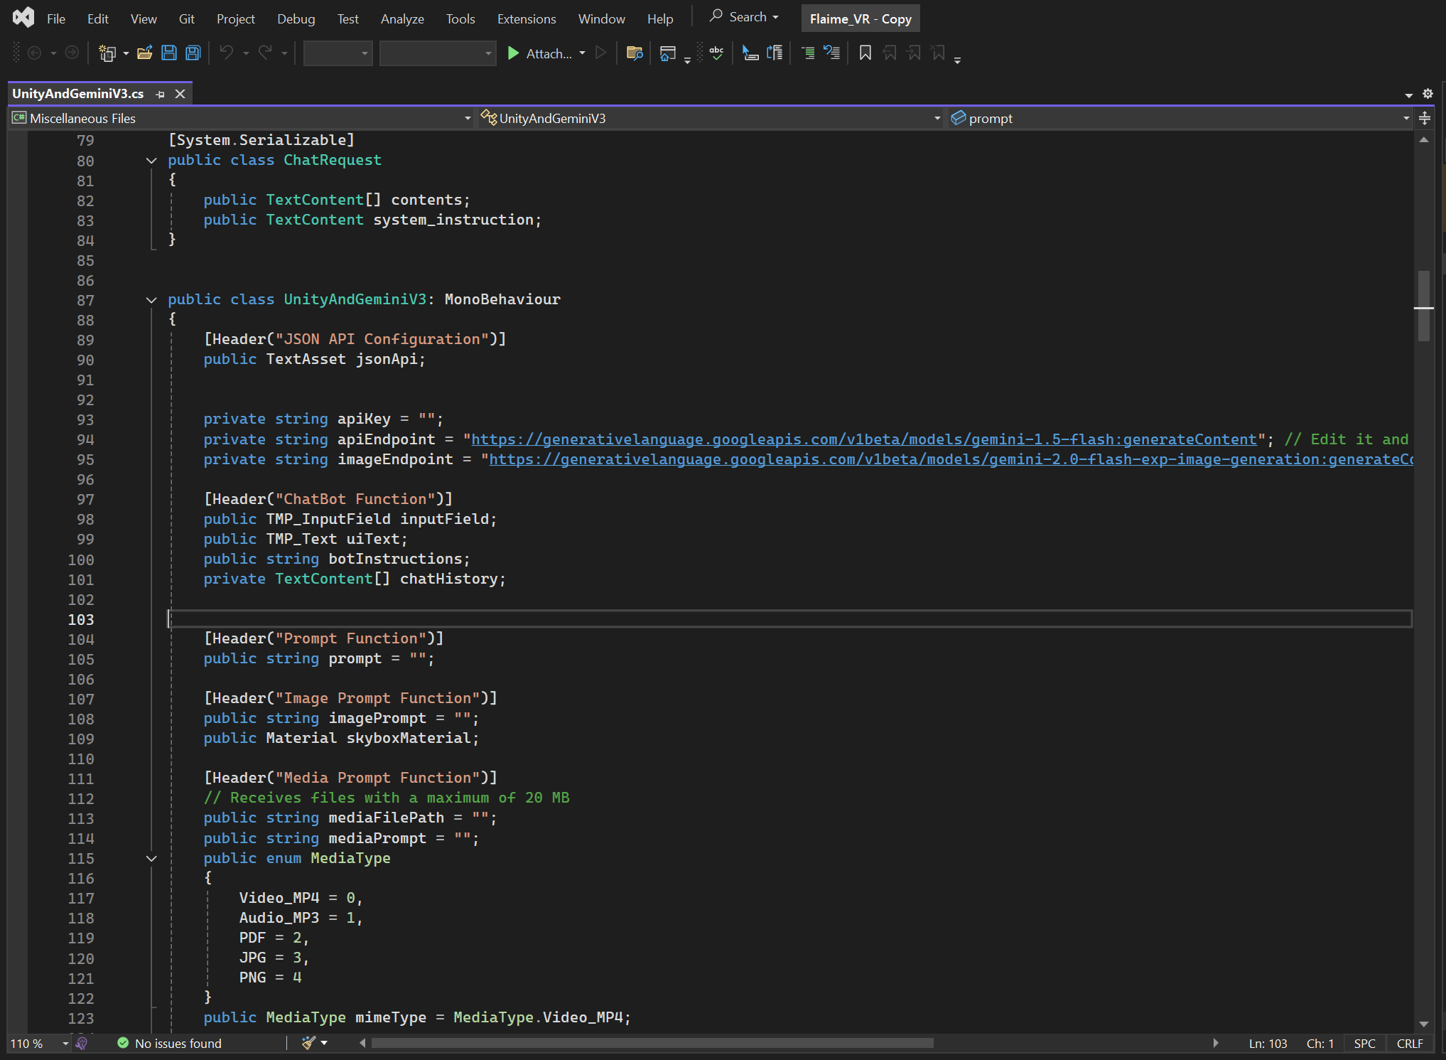The width and height of the screenshot is (1446, 1060).
Task: Click the Save All toolbar icon
Action: point(193,53)
